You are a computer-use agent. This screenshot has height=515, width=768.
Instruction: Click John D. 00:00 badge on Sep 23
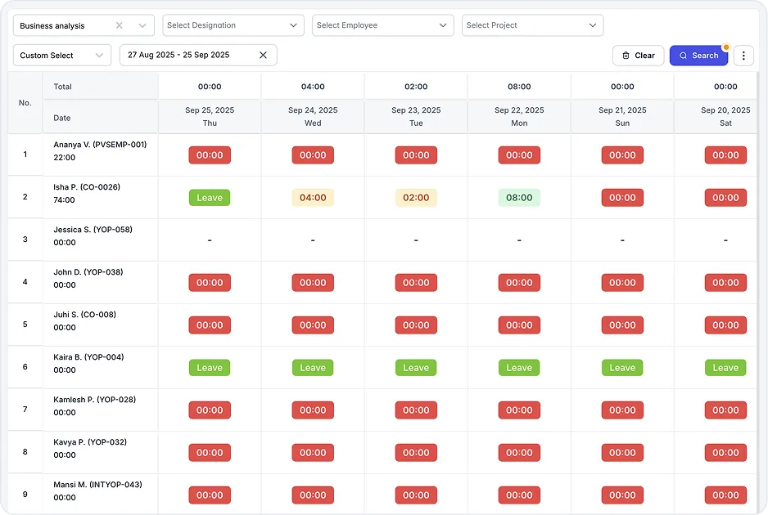click(x=416, y=282)
